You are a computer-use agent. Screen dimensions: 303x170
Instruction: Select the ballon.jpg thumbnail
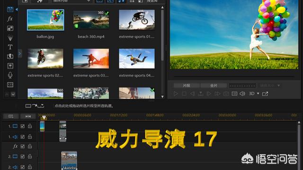[x=45, y=20]
